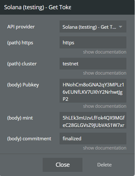
Task: Click the API provider label
Action: (21, 27)
